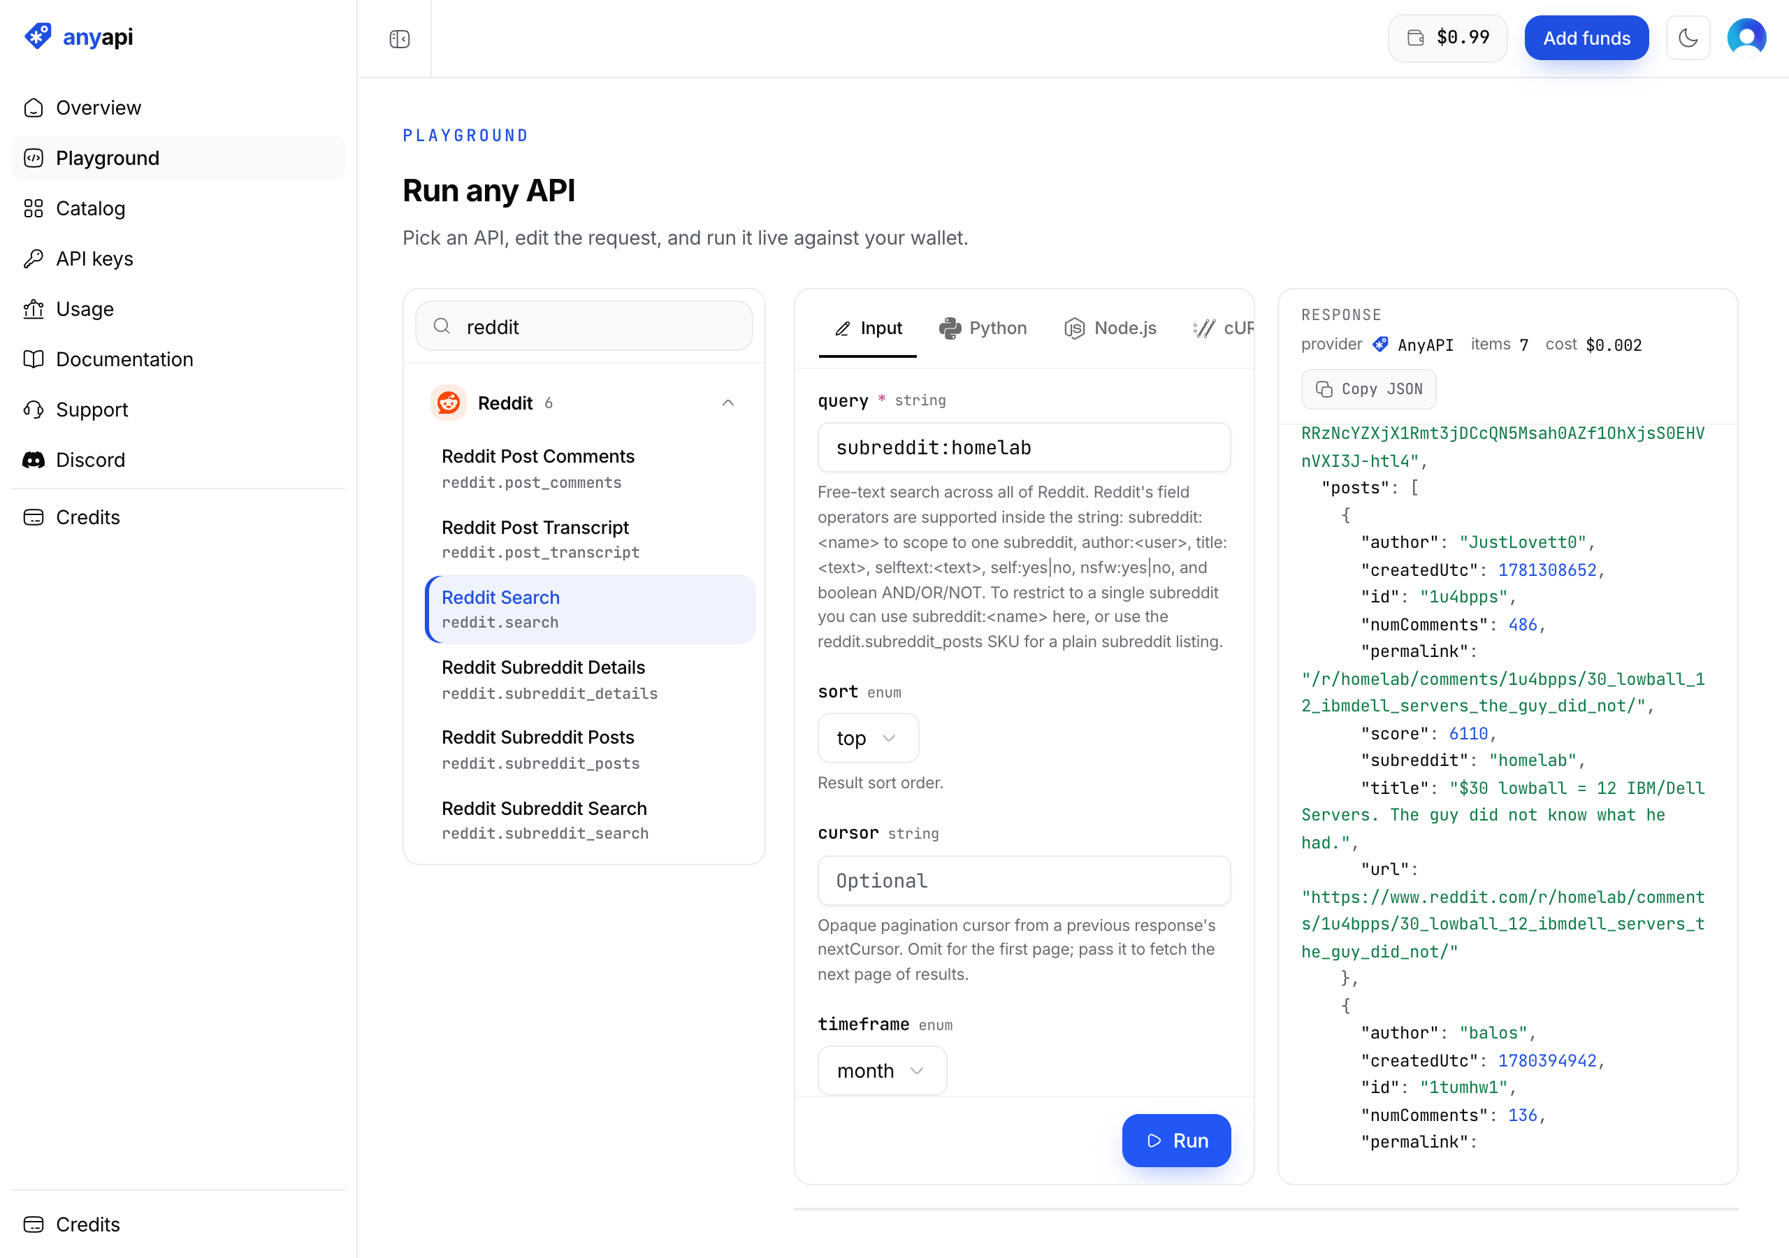1789x1258 pixels.
Task: Switch to the Node.js tab
Action: (1110, 328)
